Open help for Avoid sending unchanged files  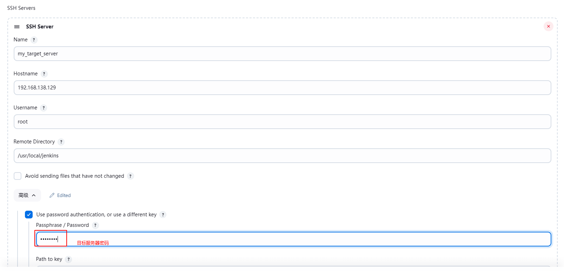[130, 176]
